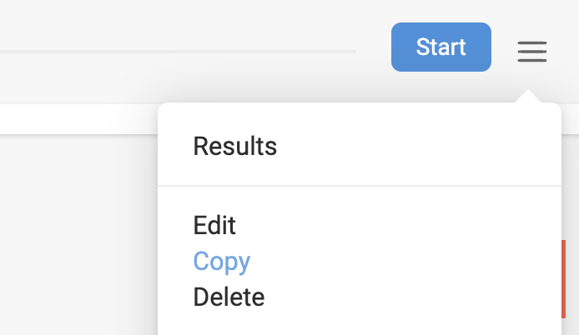Click the hamburger menu icon
Screen dimensions: 579x335
coord(531,52)
